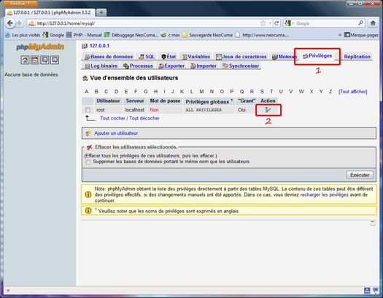This screenshot has width=383, height=298.
Task: Bookmark page with the star icon
Action: [263, 23]
